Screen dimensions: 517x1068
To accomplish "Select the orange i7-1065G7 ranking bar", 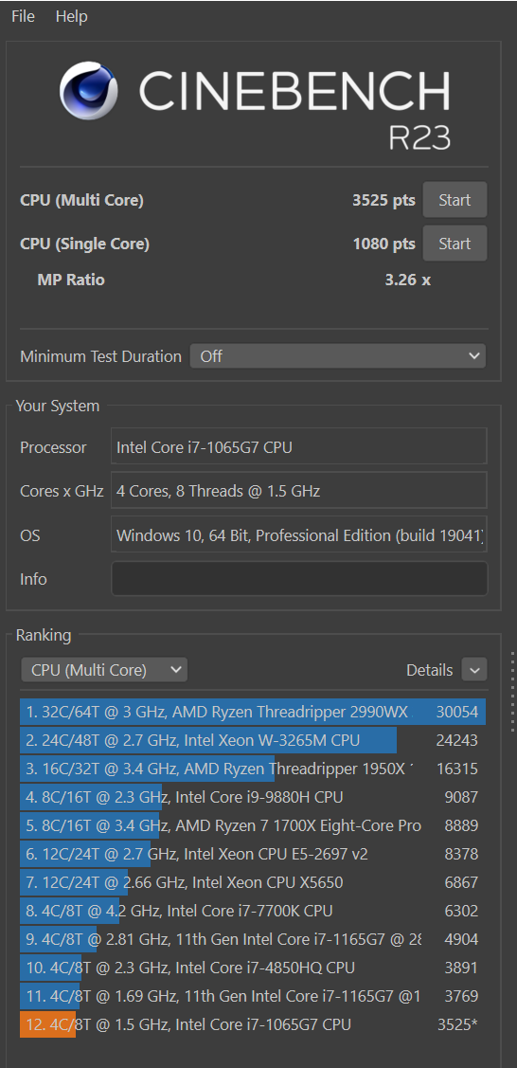I will tap(47, 1023).
